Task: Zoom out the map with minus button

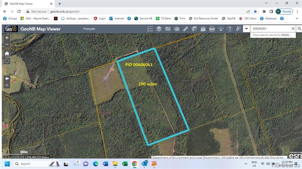Action: pyautogui.click(x=7, y=44)
